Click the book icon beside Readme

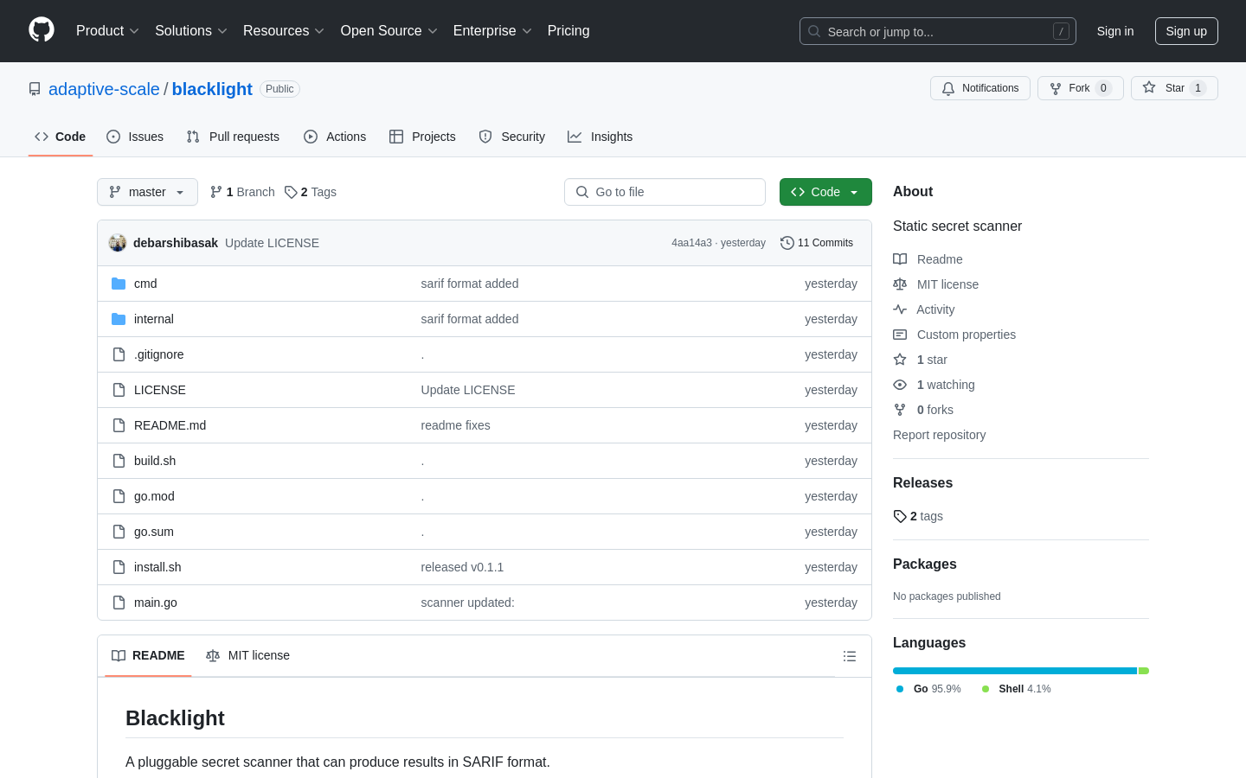pyautogui.click(x=900, y=259)
